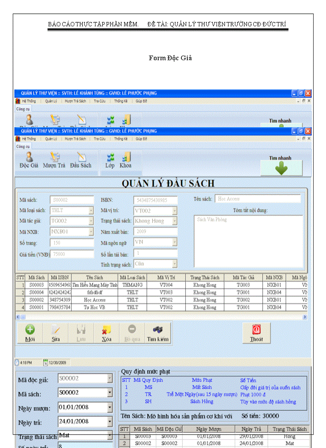
Task: Click the Thoát exit icon
Action: tap(256, 333)
